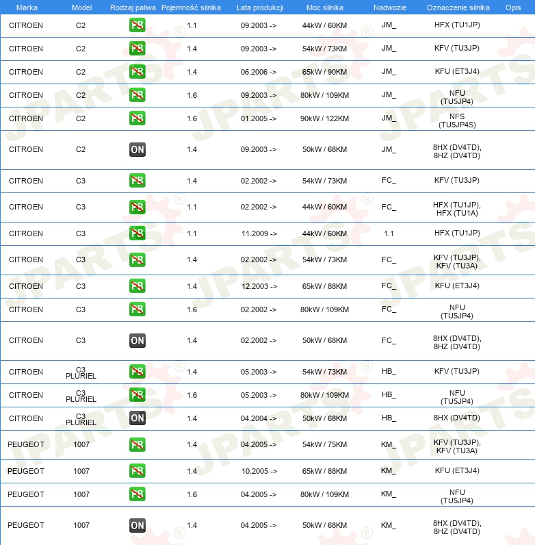
Task: Click petrol icon in C2 KFU 65kW / 90KM row
Action: coord(138,72)
